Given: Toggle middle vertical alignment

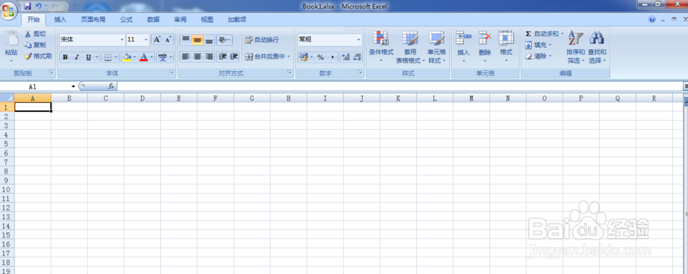Looking at the screenshot, I should (x=197, y=40).
